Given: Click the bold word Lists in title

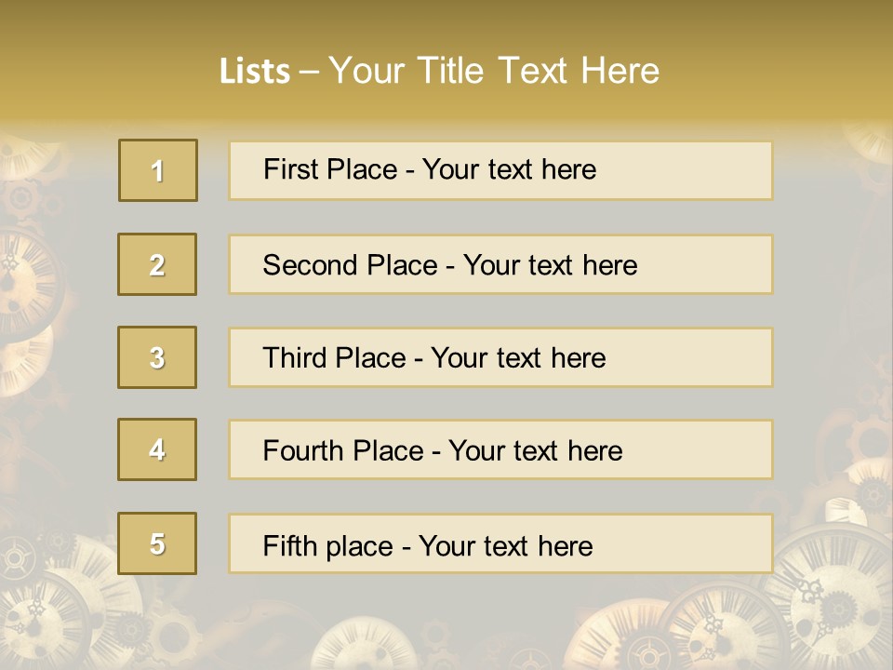Looking at the screenshot, I should coord(254,72).
